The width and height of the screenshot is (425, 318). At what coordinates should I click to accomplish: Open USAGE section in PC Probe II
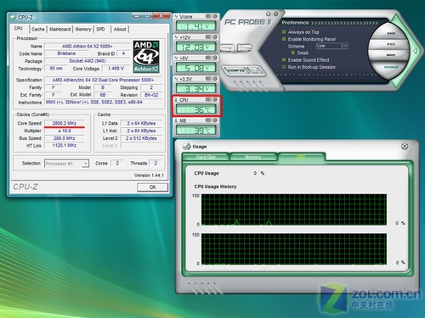coord(391,67)
